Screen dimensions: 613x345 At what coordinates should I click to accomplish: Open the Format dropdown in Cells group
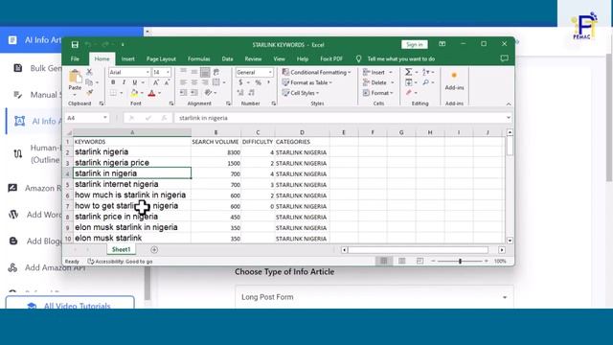pyautogui.click(x=378, y=93)
